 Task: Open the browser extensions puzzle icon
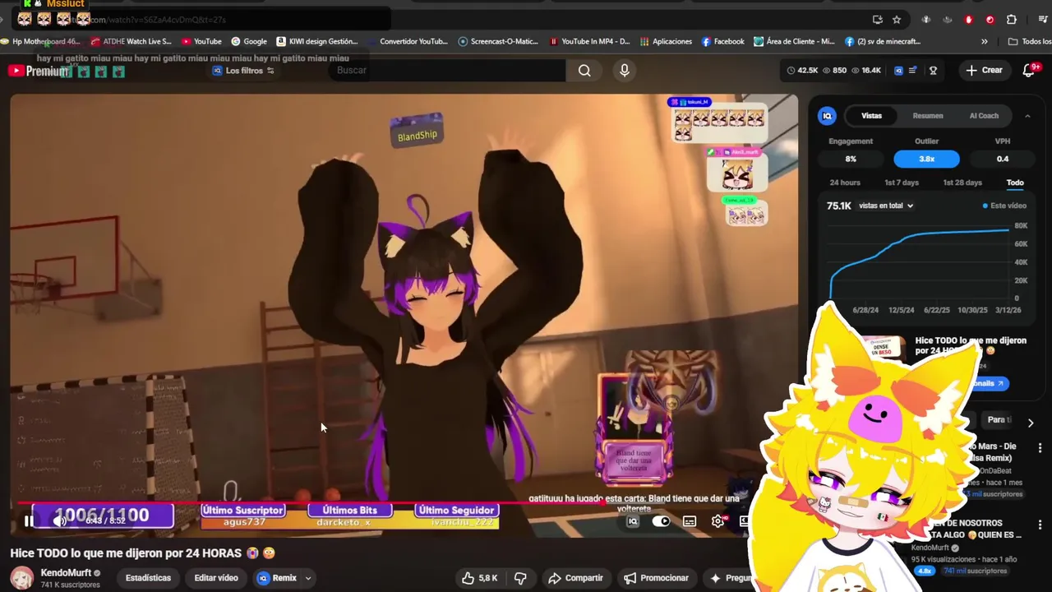tap(1012, 20)
